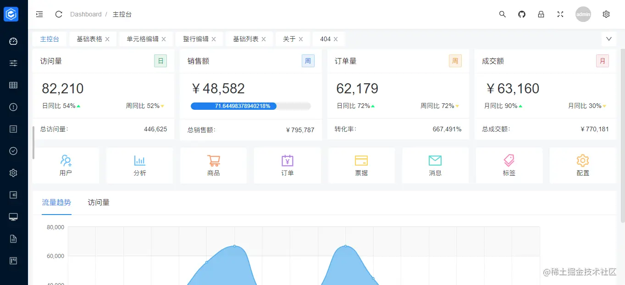Open the gear sidebar menu icon
This screenshot has height=285, width=625.
coord(13,173)
